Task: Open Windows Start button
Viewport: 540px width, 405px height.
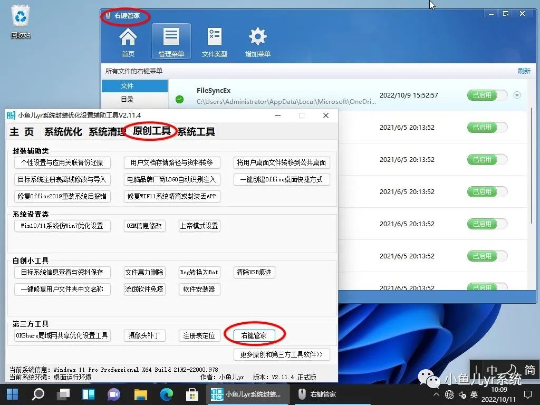Action: click(13, 394)
